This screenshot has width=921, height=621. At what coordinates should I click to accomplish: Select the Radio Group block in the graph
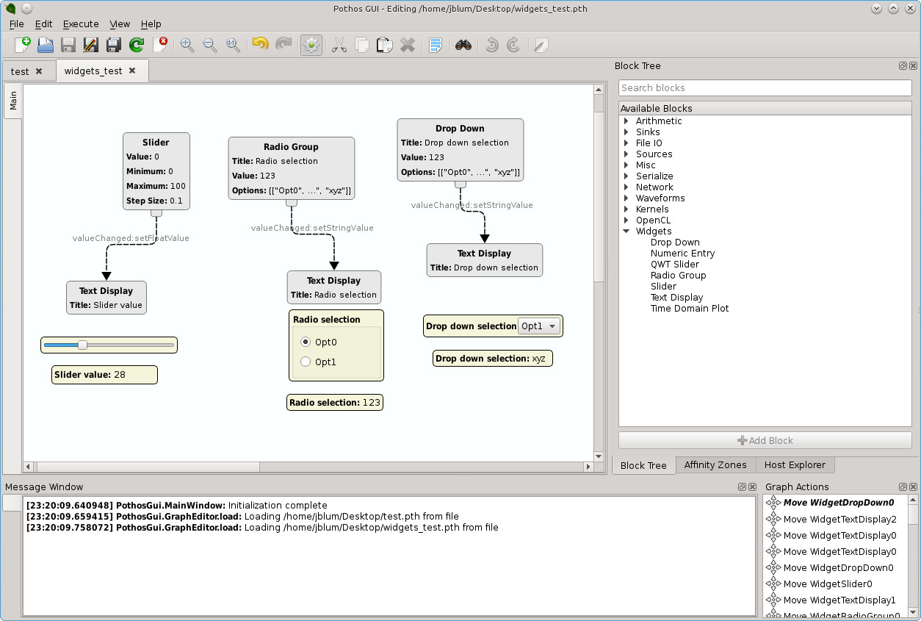[292, 168]
